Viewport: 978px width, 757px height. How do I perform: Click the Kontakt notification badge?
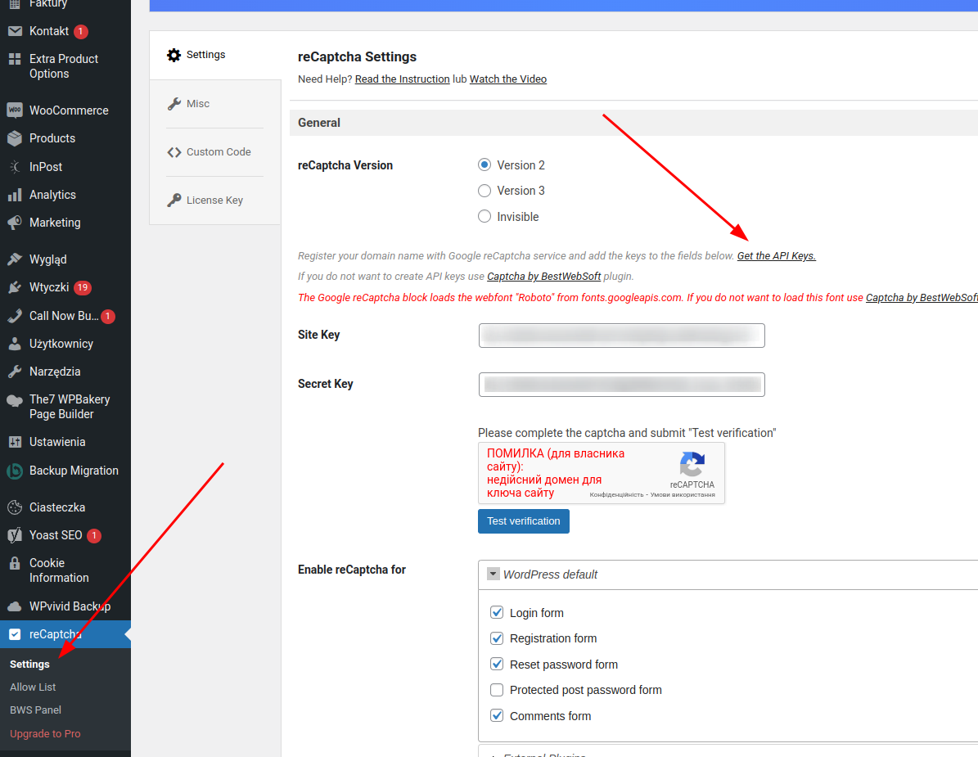pyautogui.click(x=81, y=31)
